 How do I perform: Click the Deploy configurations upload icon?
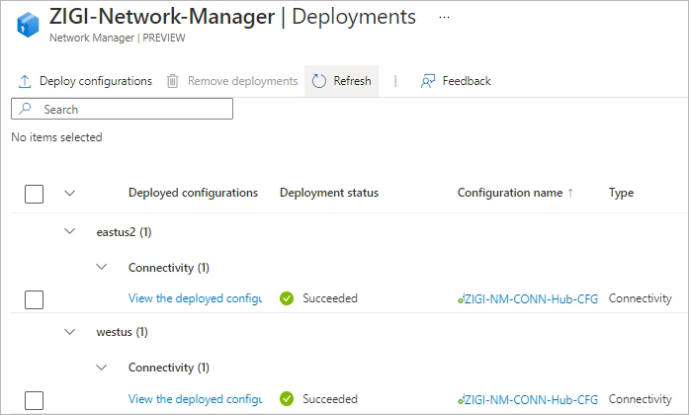25,81
